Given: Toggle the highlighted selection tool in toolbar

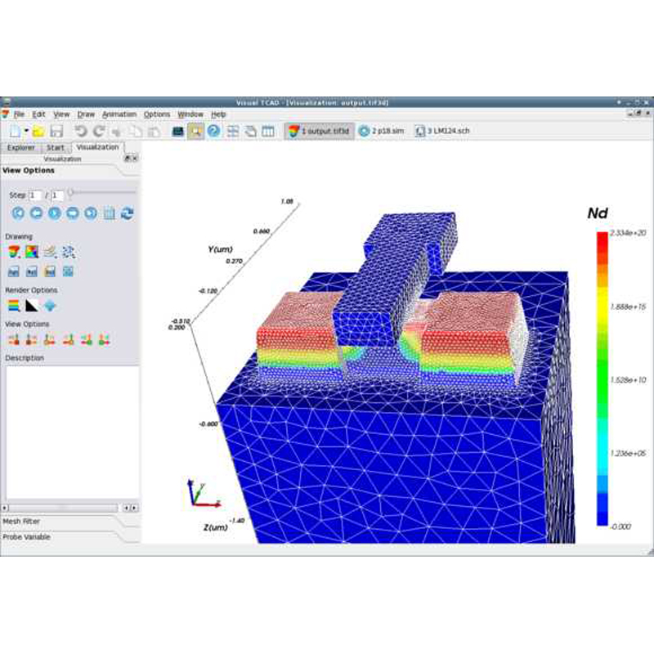Looking at the screenshot, I should click(x=195, y=131).
